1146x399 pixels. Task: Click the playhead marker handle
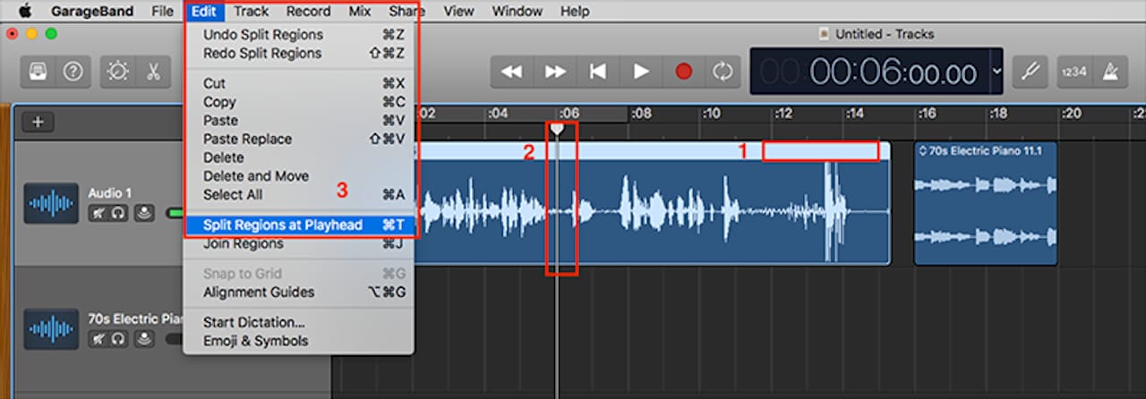pos(557,130)
